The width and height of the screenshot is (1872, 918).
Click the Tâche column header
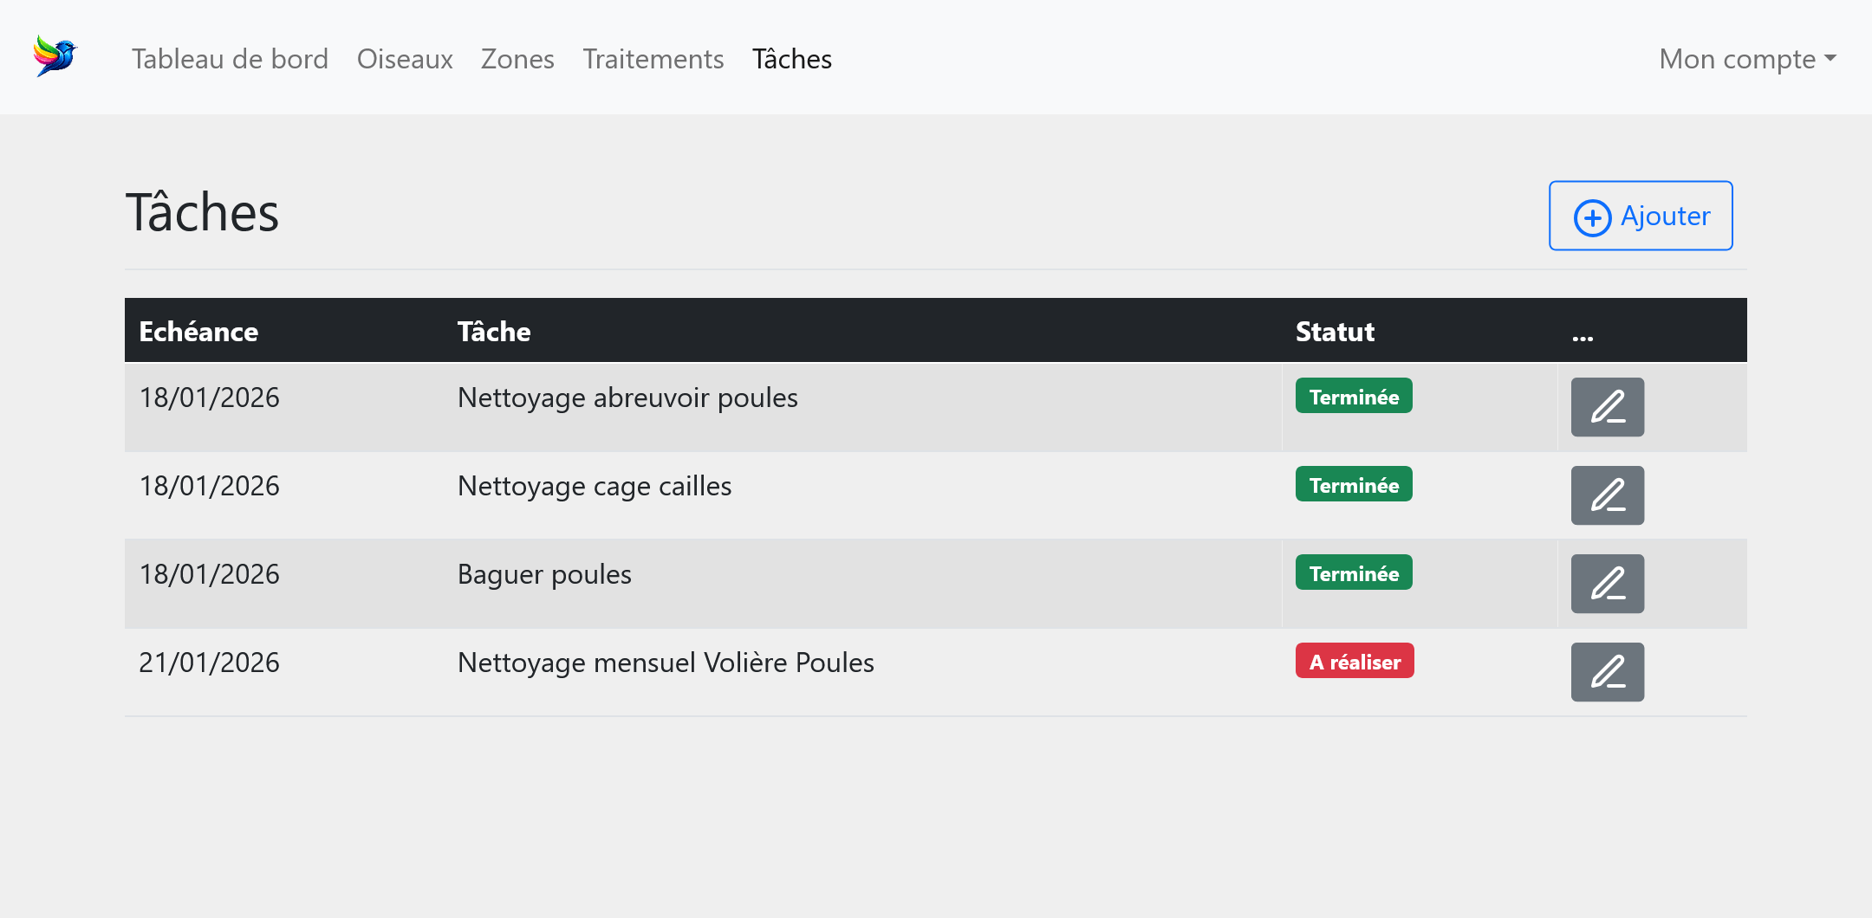[x=494, y=332]
